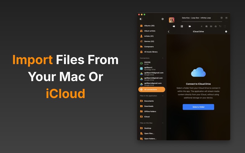Open the more options ellipsis button
The width and height of the screenshot is (245, 153).
(x=226, y=18)
